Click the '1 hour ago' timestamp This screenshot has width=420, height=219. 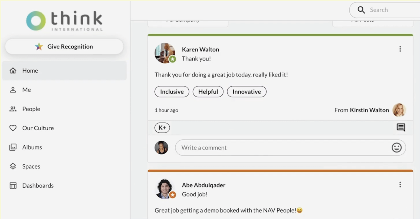[166, 110]
